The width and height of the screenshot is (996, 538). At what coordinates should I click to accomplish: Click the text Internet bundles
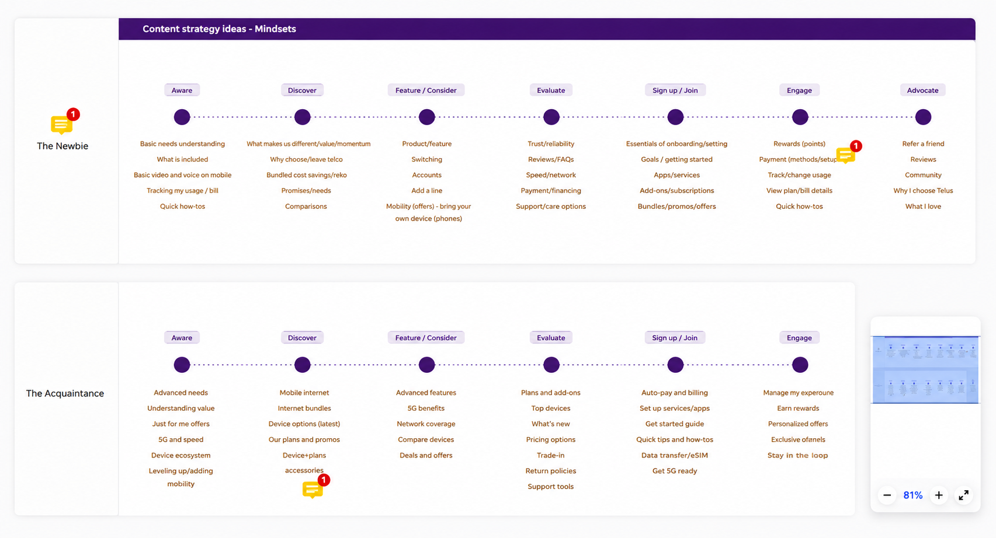point(304,408)
